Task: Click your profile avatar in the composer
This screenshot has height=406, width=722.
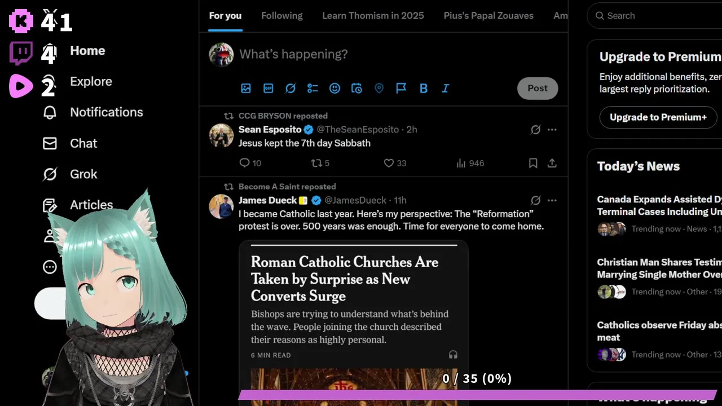Action: point(221,55)
